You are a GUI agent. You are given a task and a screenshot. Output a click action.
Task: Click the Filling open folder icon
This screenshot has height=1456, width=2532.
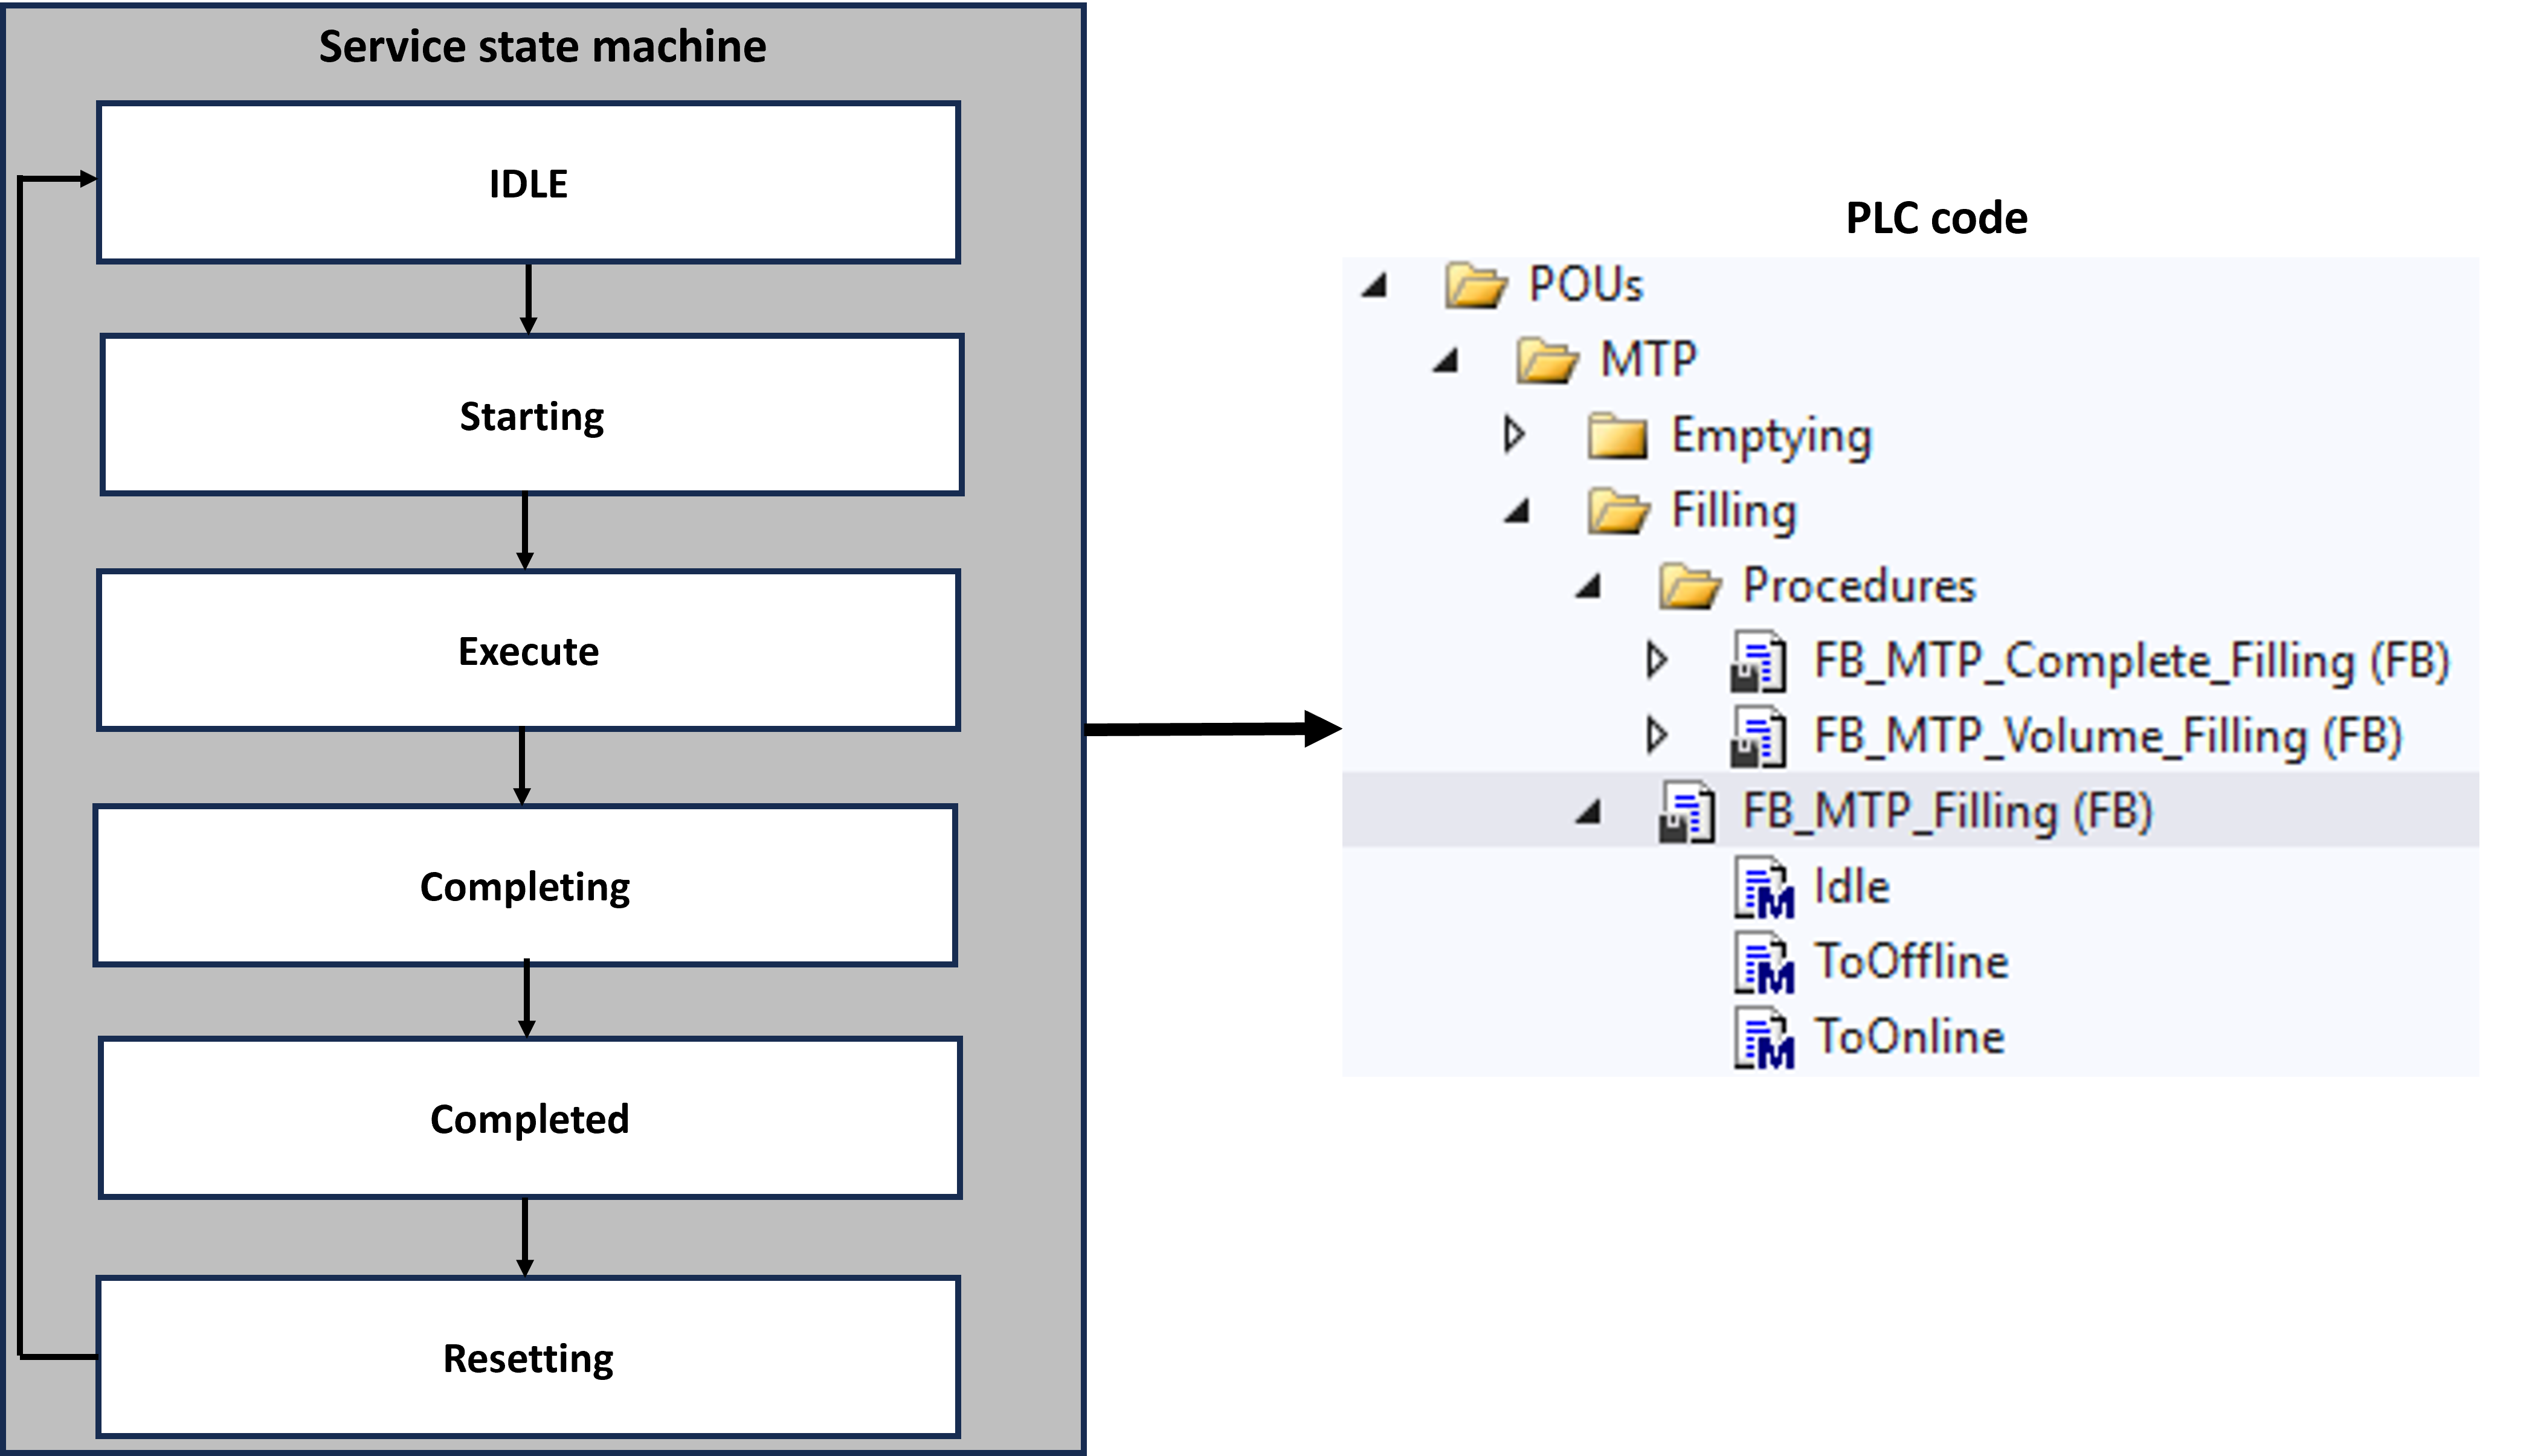click(x=1619, y=511)
